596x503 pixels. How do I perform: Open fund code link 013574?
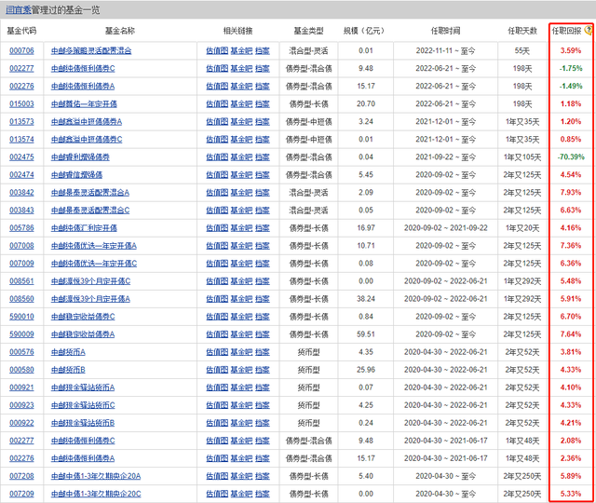click(x=21, y=139)
